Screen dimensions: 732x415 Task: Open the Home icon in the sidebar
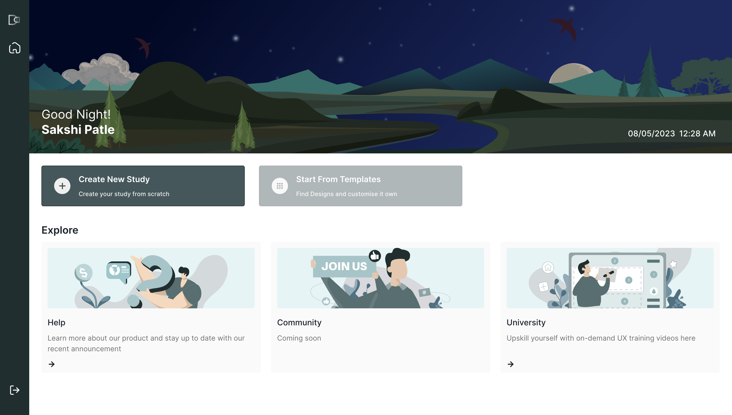click(14, 47)
